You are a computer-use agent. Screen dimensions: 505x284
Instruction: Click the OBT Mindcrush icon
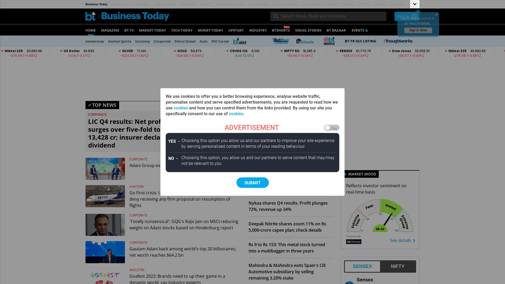click(x=329, y=41)
